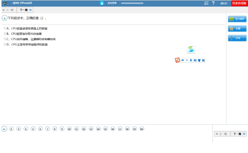The height and width of the screenshot is (153, 248).
Task: Jump to question 17 in navigator
Action: click(120, 129)
